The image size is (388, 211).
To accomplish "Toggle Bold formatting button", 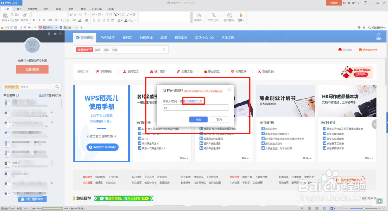I will [x=34, y=20].
